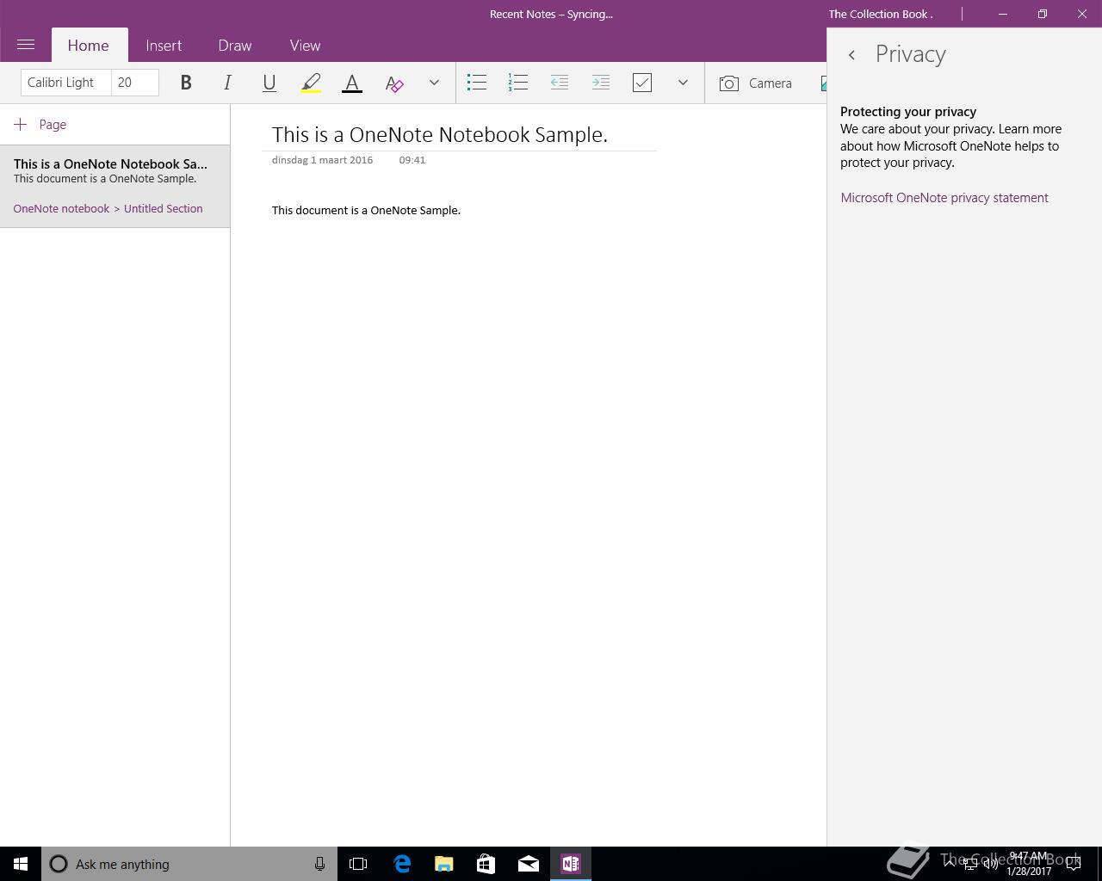
Task: Toggle bold formatting
Action: click(185, 83)
